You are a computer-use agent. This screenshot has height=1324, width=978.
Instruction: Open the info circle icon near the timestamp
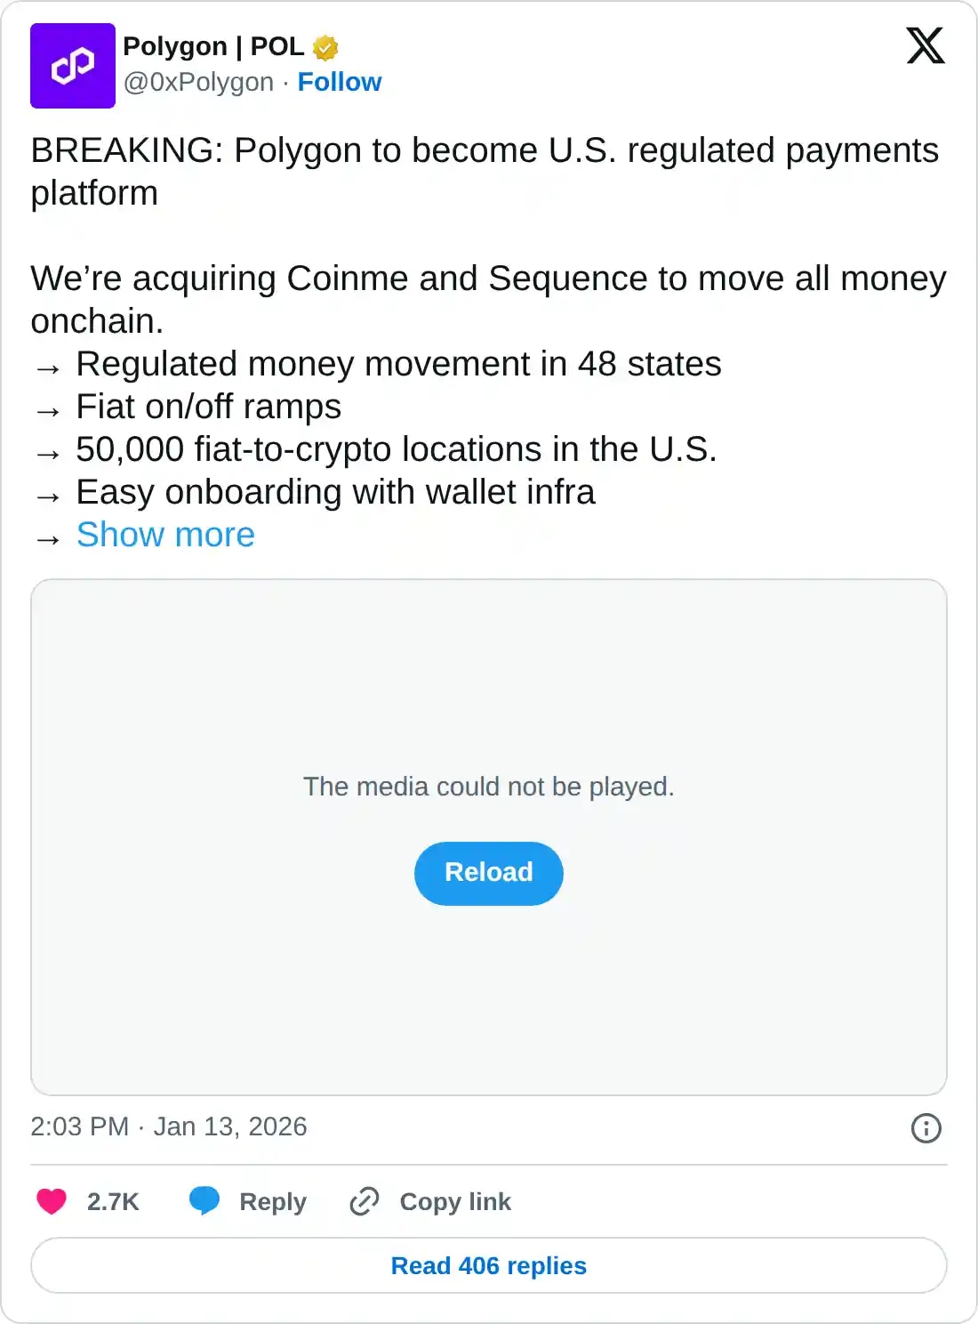(x=926, y=1127)
